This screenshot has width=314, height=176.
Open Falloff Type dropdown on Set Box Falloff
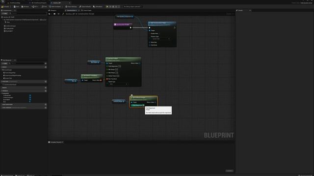point(118,84)
